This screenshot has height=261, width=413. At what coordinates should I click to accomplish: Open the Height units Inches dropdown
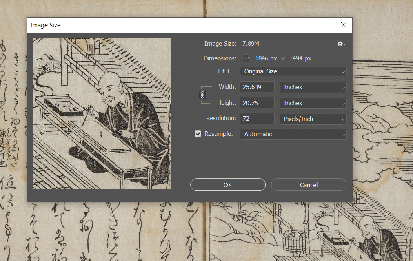(x=313, y=103)
